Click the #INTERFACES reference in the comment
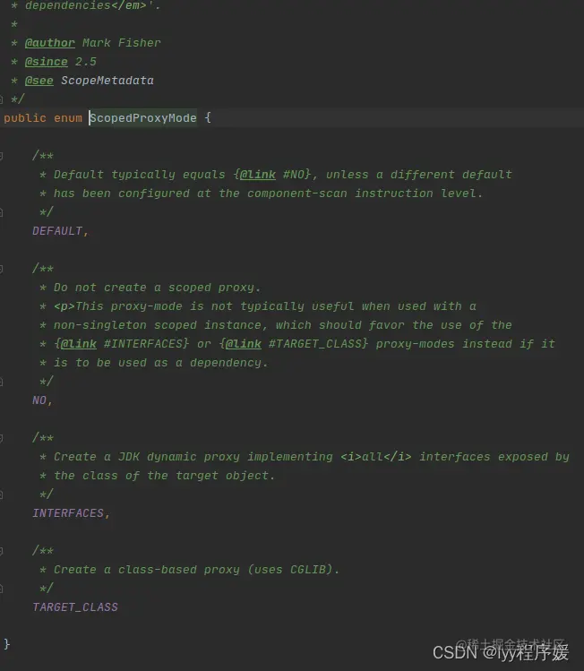Screen dimensions: 584x671 [x=143, y=344]
